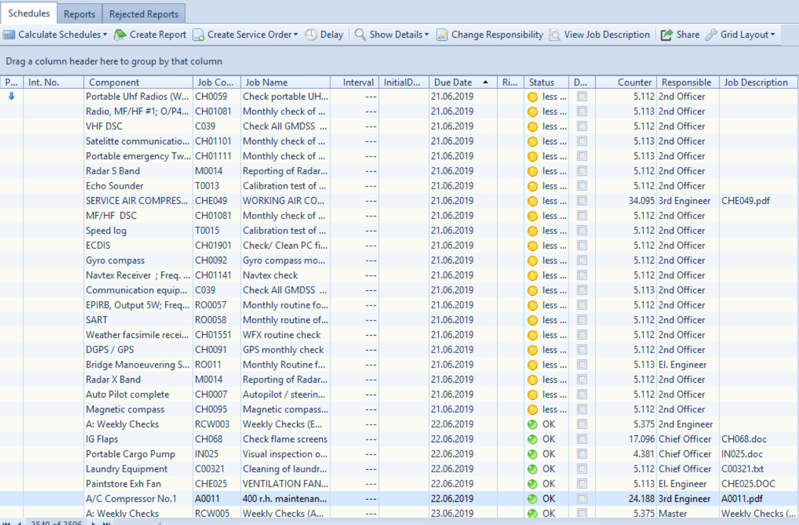Tick the checkbox in Gyro compass row

tap(582, 260)
